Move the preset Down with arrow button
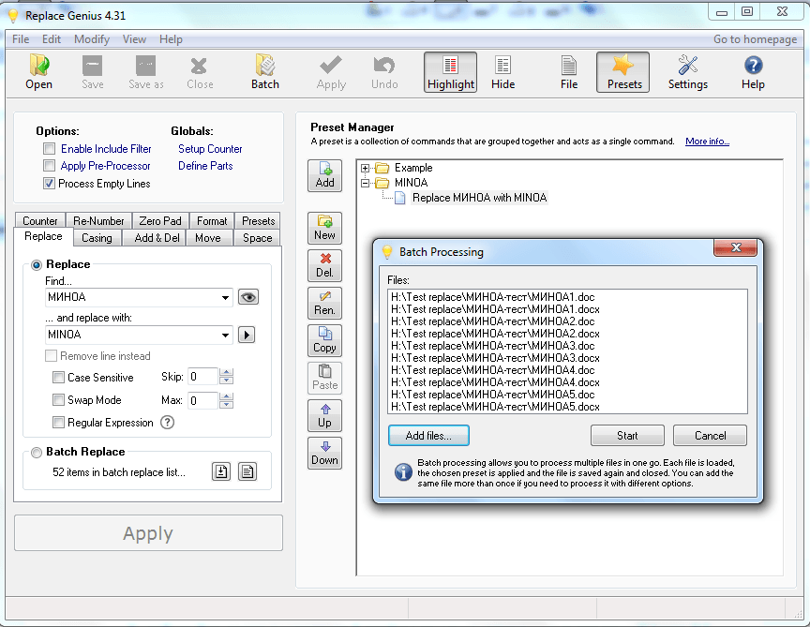810x627 pixels. point(325,452)
